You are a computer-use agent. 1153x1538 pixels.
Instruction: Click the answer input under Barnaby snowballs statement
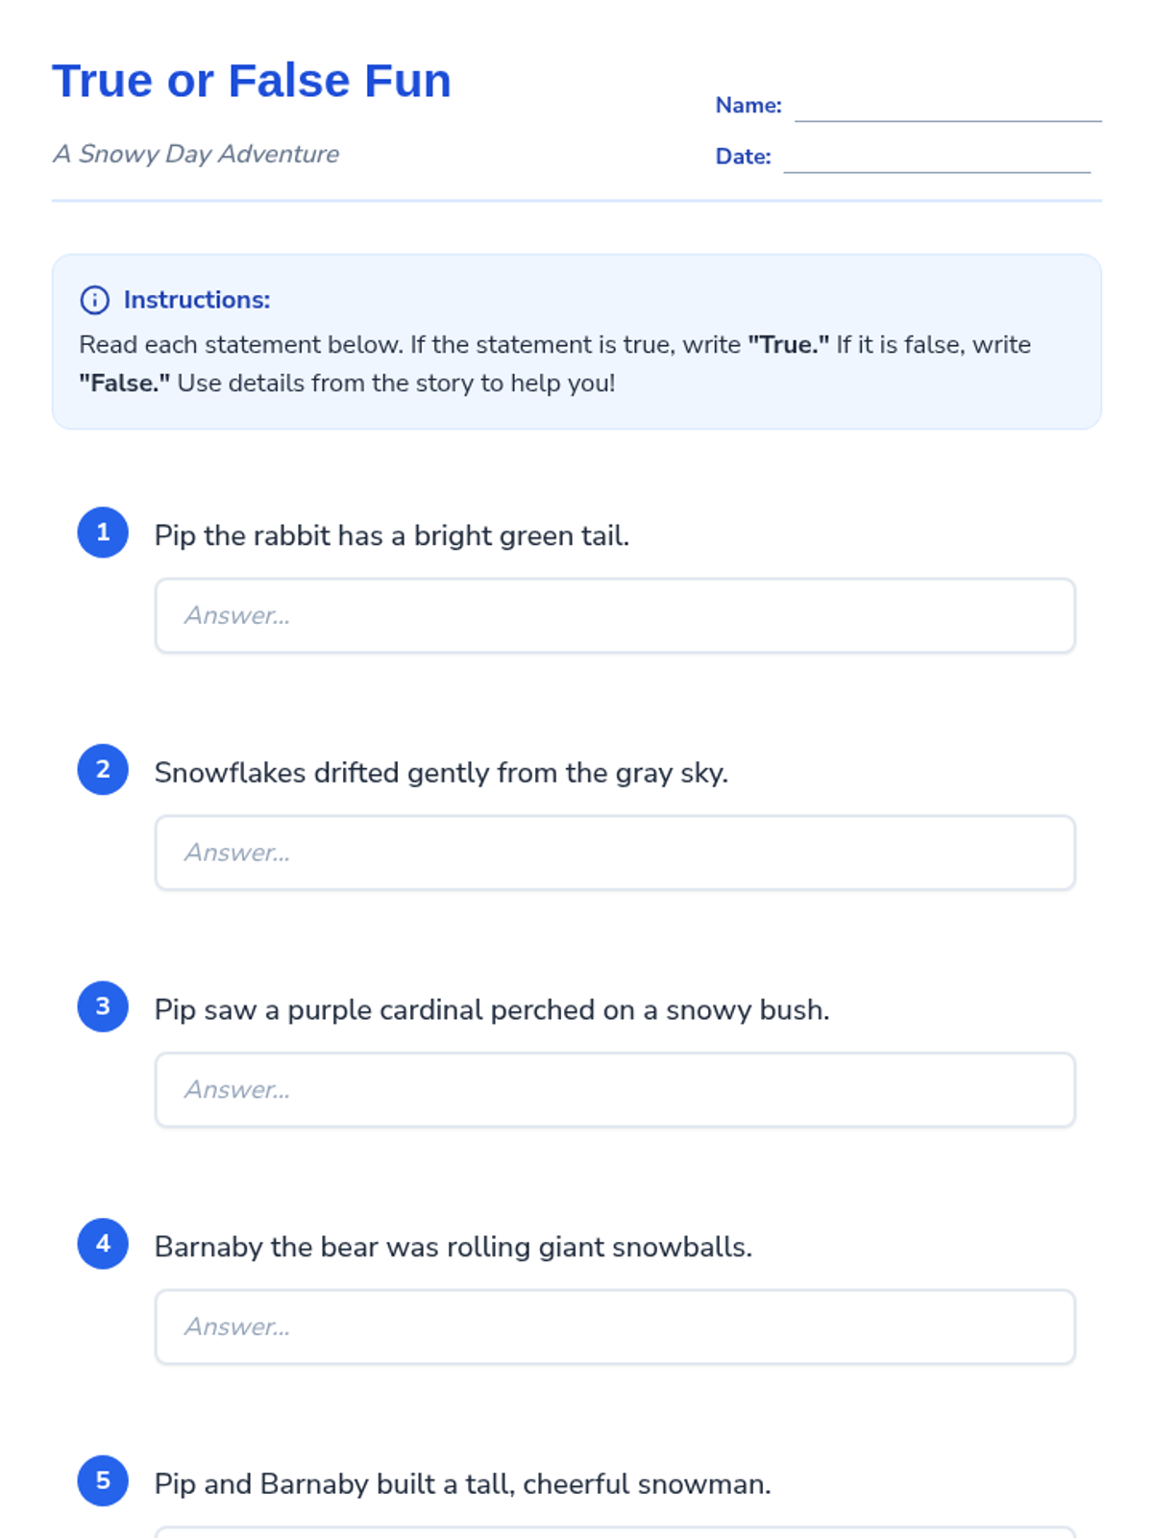point(615,1327)
